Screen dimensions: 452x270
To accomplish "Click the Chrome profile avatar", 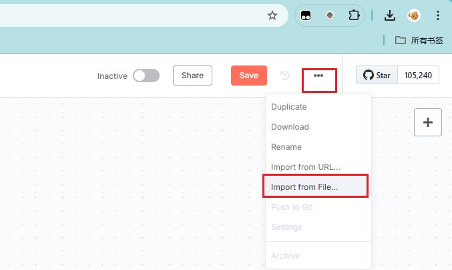I will pyautogui.click(x=414, y=15).
